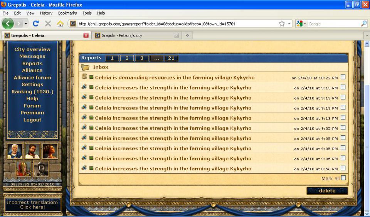
Task: Open the Help menu in the menu bar
Action: pyautogui.click(x=101, y=13)
